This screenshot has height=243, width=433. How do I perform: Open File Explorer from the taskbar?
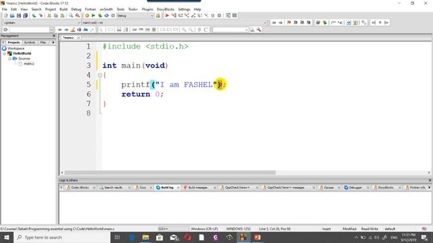click(145, 237)
